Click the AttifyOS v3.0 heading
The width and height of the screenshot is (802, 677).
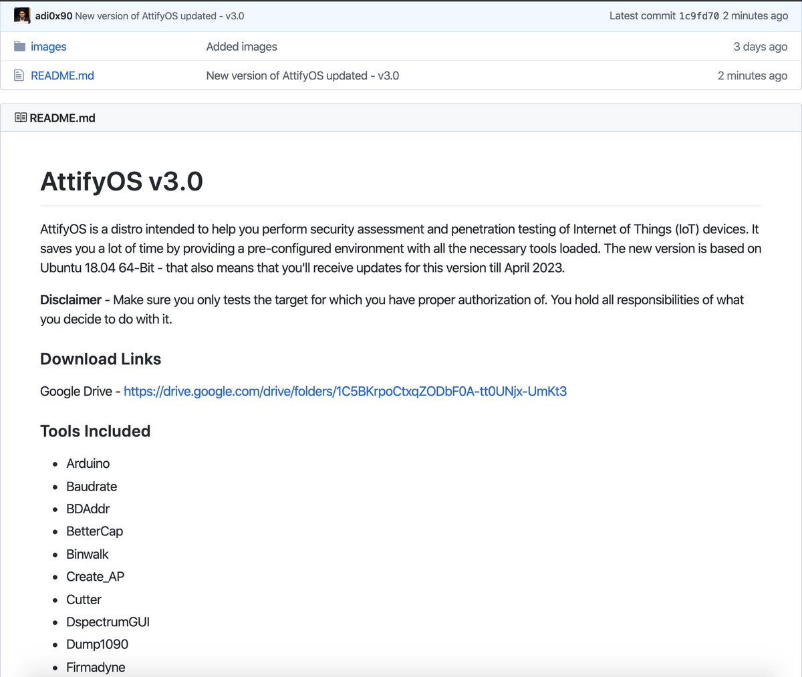[122, 180]
